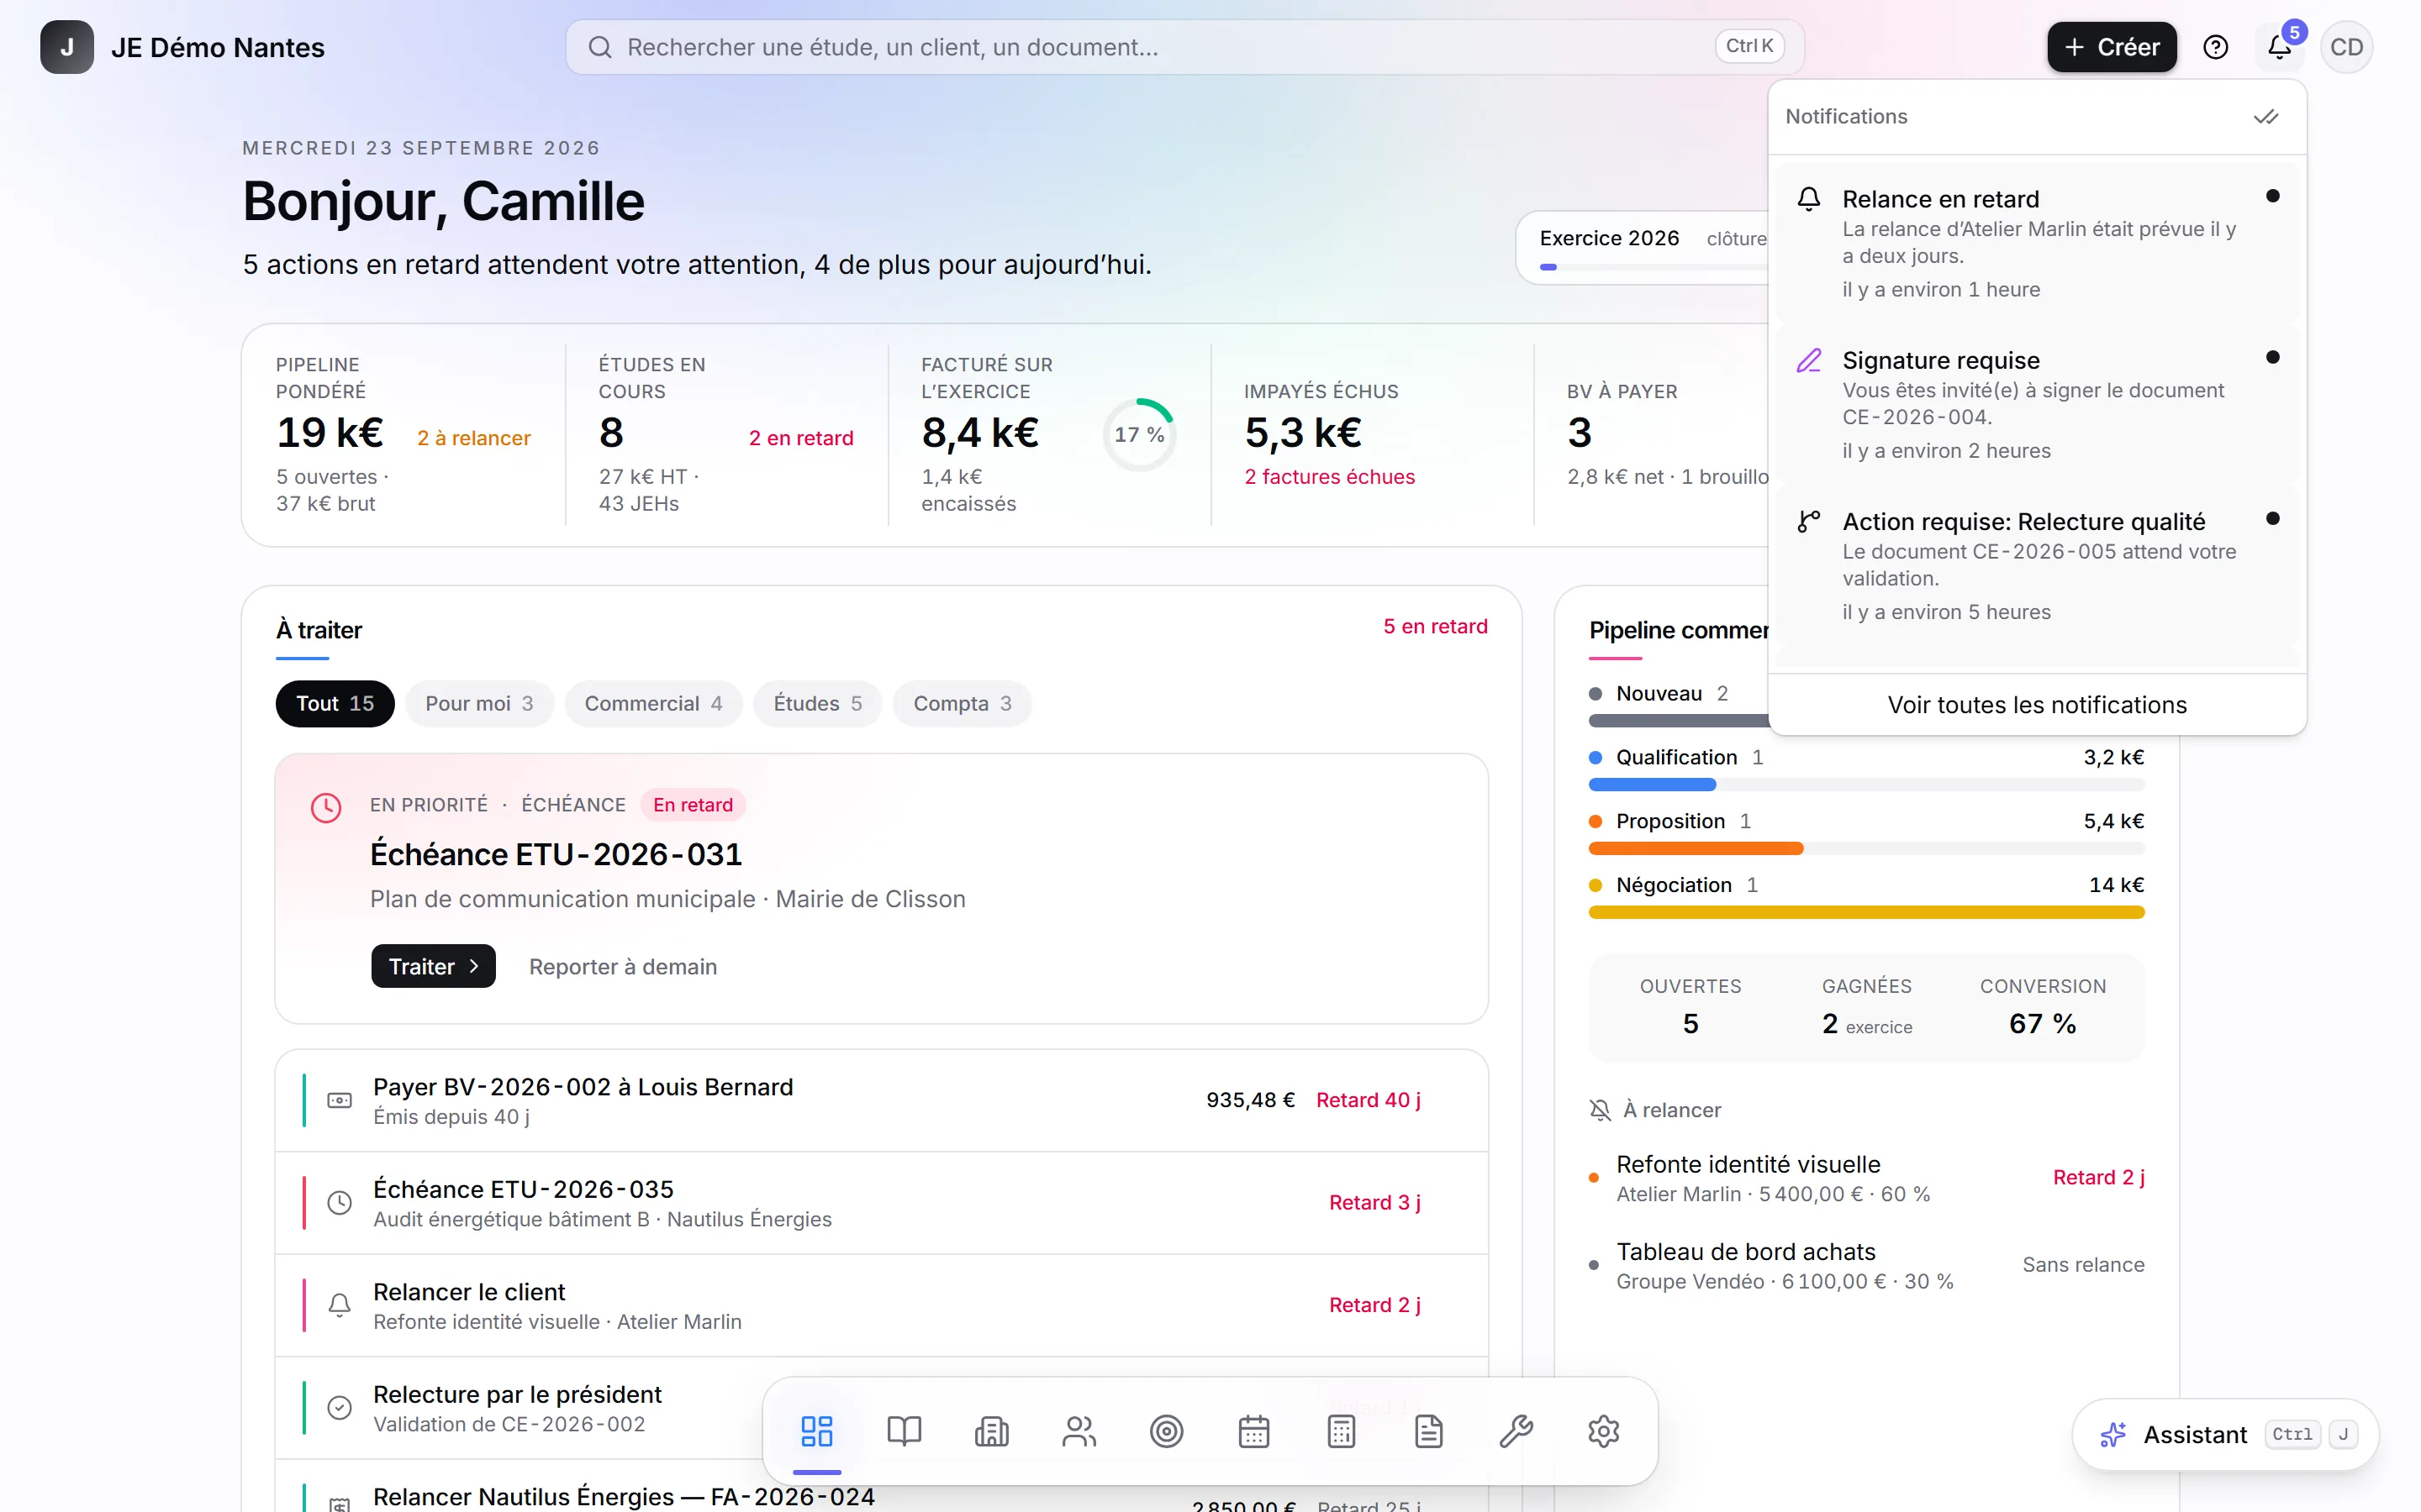Click the check-circle icon on Relecture par le président
Screen dimensions: 2421x1512
coord(340,1408)
